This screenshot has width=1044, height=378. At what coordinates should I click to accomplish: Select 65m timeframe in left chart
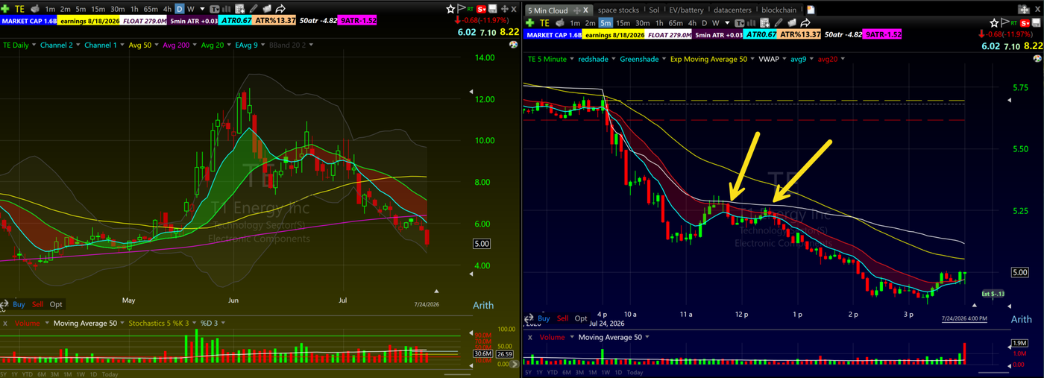[x=151, y=9]
